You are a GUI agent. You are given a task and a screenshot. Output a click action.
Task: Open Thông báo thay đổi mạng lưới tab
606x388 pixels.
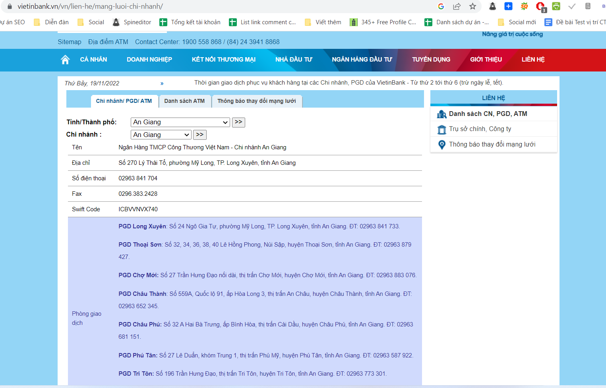click(x=257, y=101)
